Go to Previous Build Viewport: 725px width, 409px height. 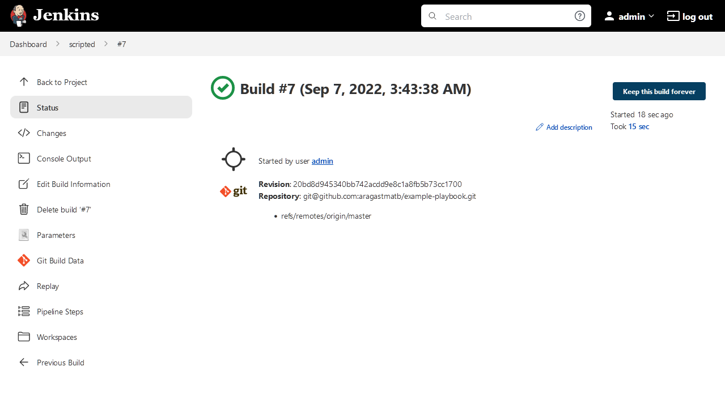pos(60,363)
